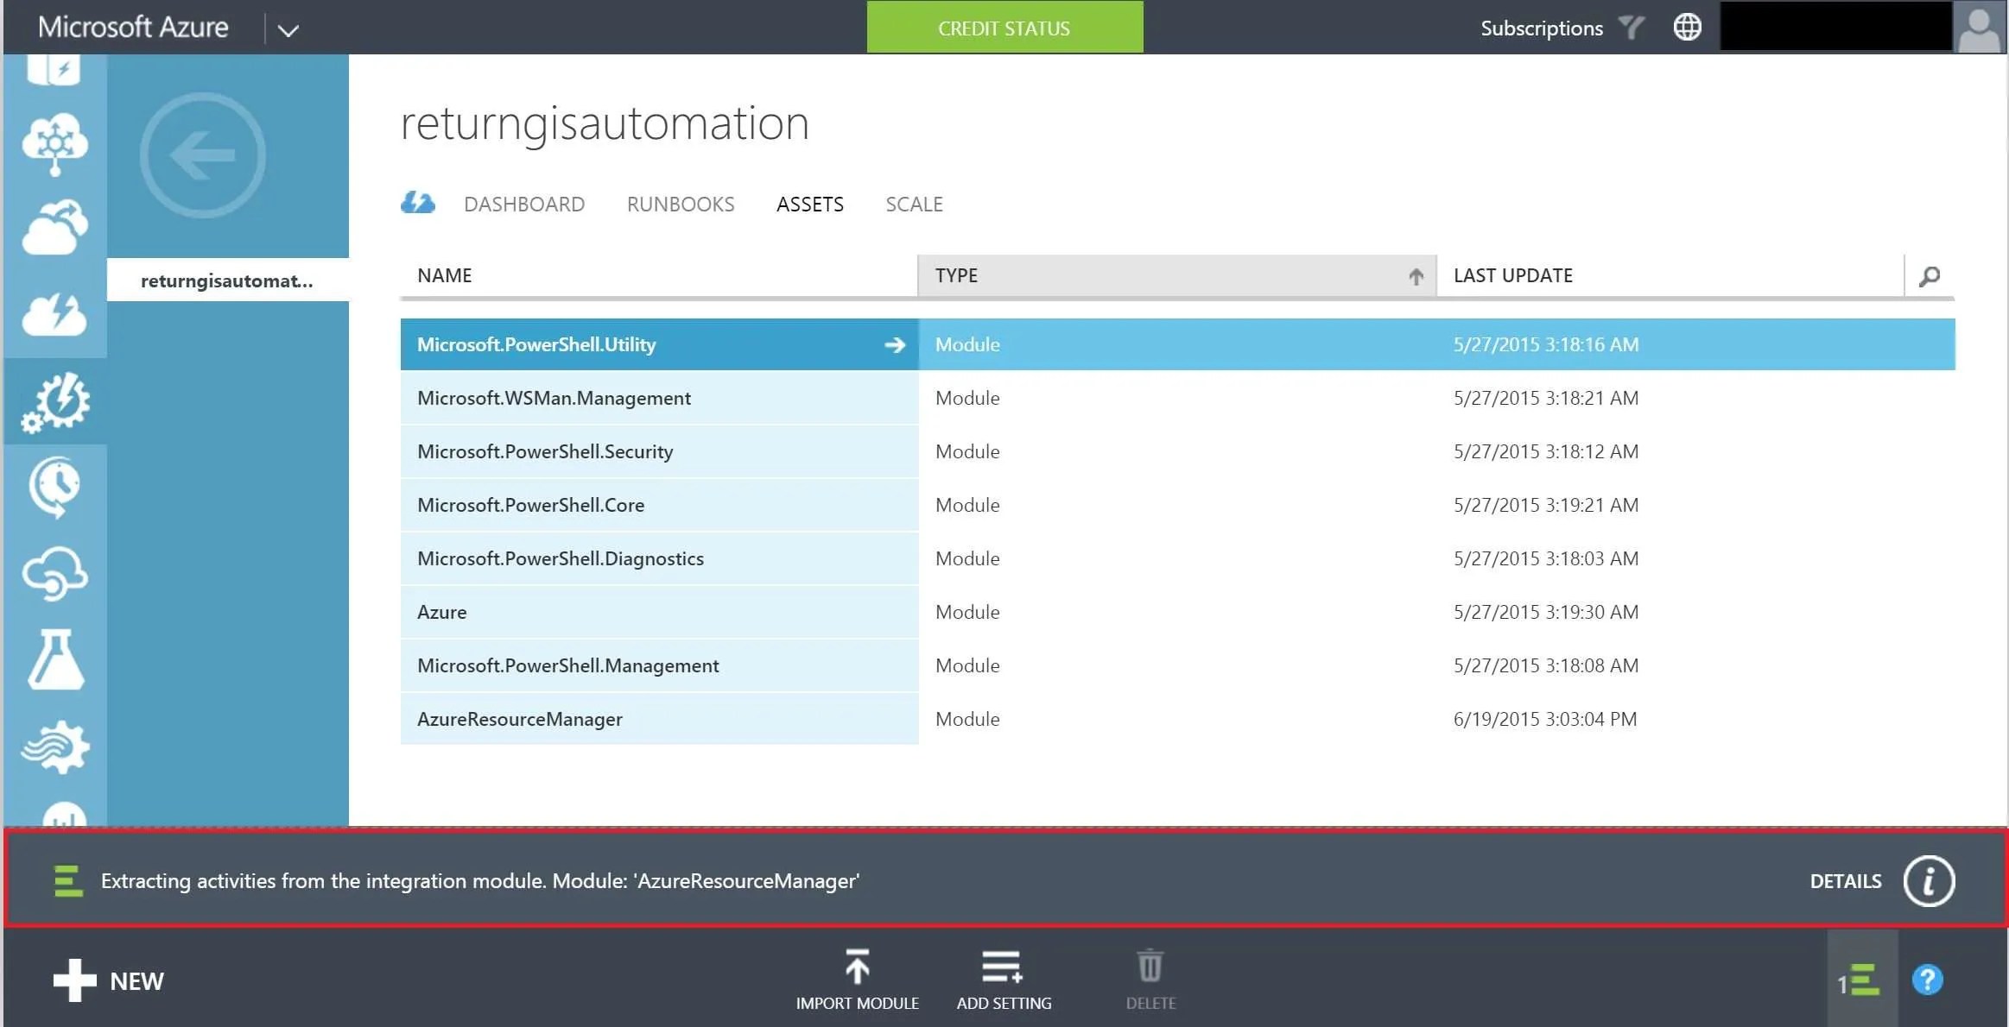Select the Azure module row
The image size is (2009, 1027).
coord(1177,612)
